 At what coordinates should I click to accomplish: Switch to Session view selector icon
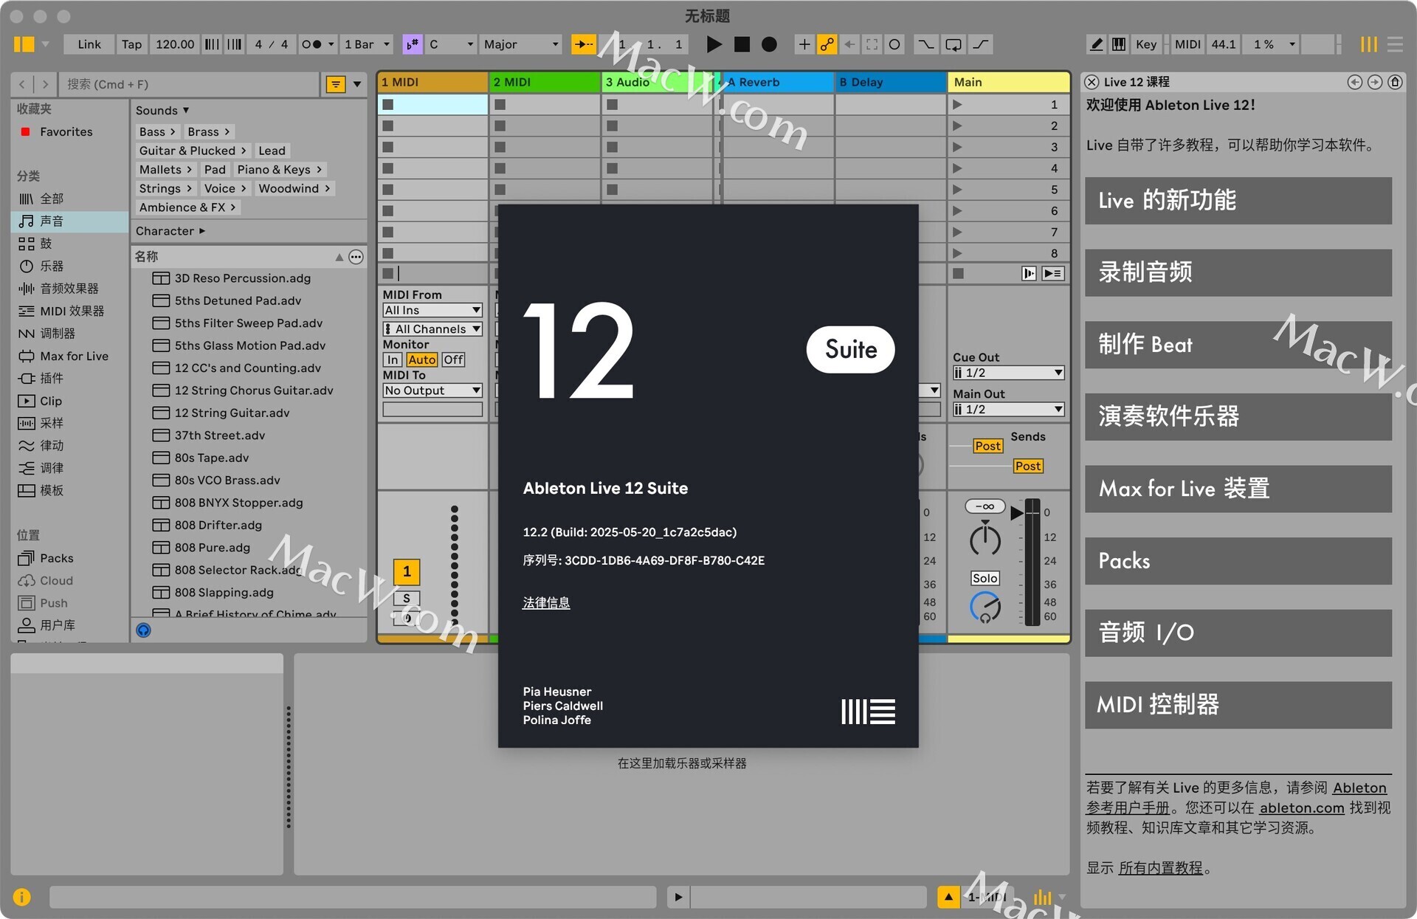click(1369, 44)
